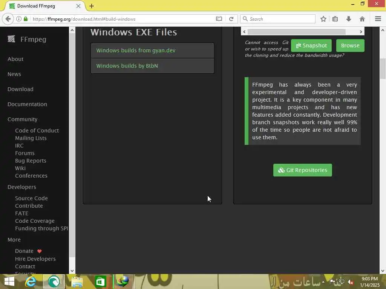The width and height of the screenshot is (386, 289).
Task: Close the Download FFmpeg tab
Action: 78,6
